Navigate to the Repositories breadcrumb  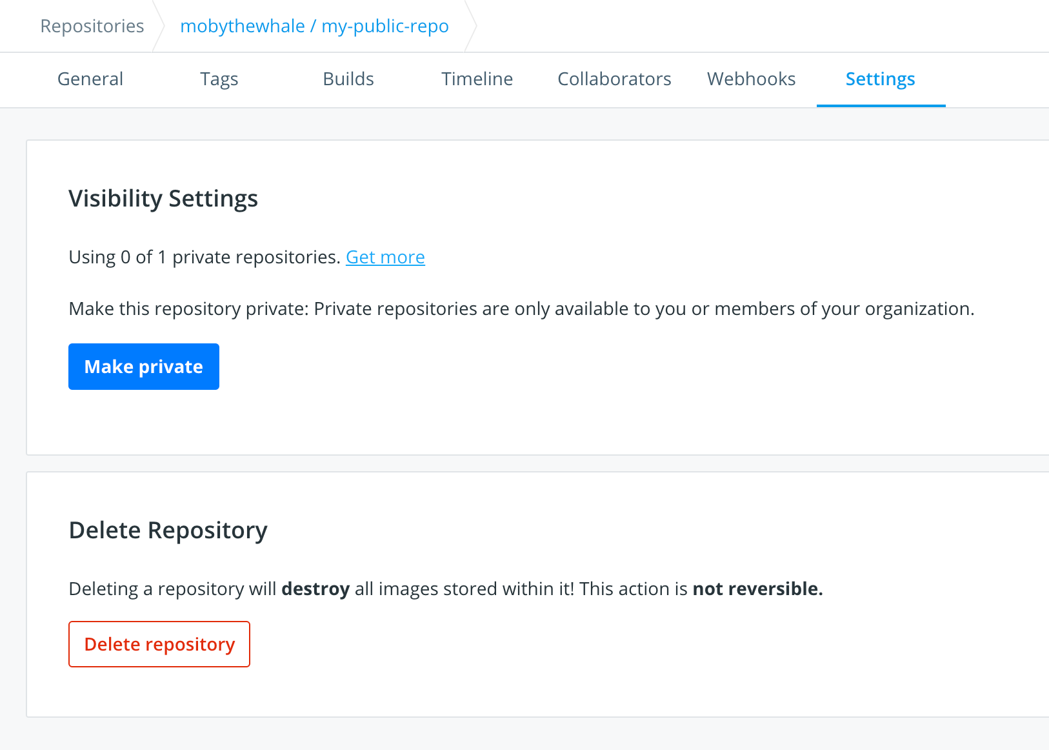pyautogui.click(x=92, y=26)
